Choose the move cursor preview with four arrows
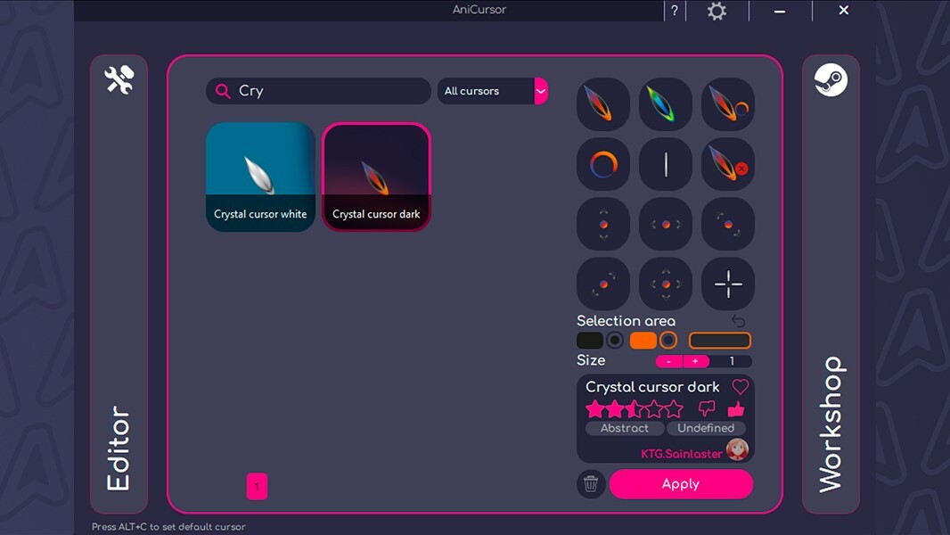 666,284
